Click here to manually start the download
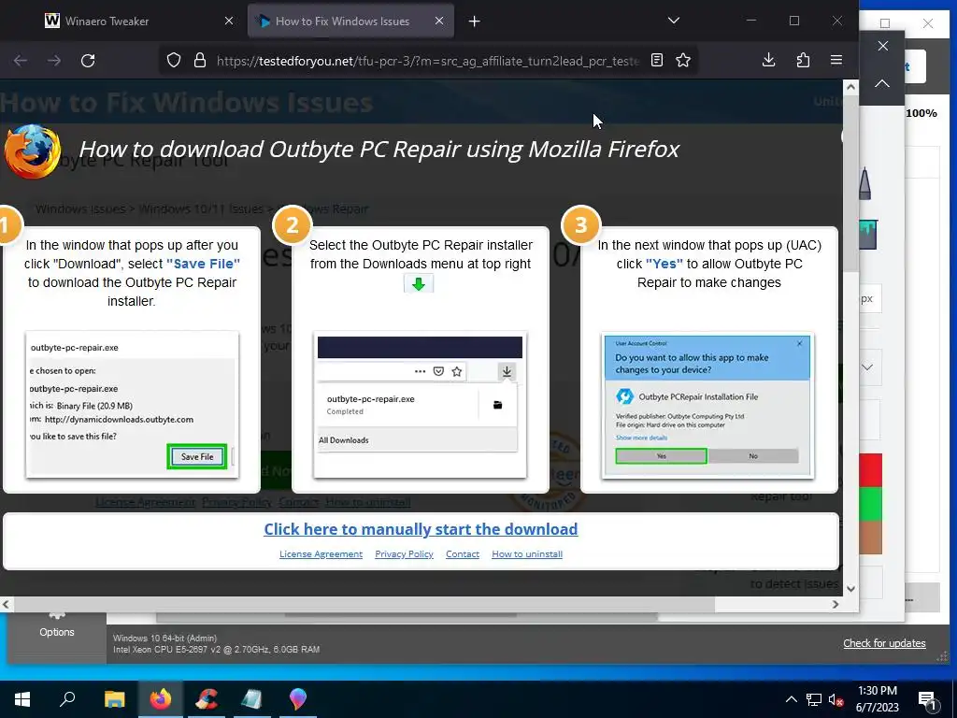This screenshot has height=718, width=957. click(421, 529)
